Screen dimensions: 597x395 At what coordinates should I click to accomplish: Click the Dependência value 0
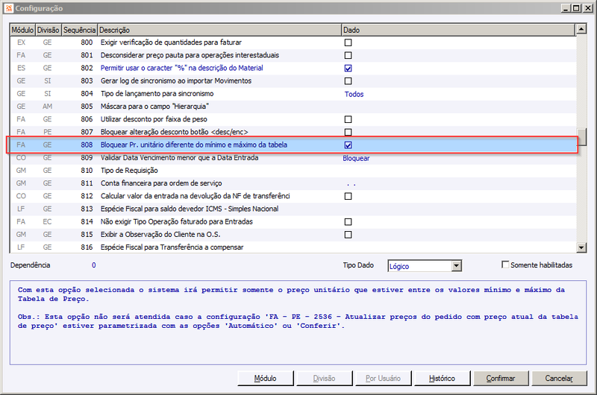tap(94, 265)
